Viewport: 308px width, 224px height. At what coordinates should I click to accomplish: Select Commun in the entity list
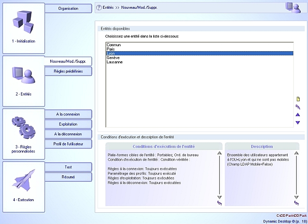point(200,45)
